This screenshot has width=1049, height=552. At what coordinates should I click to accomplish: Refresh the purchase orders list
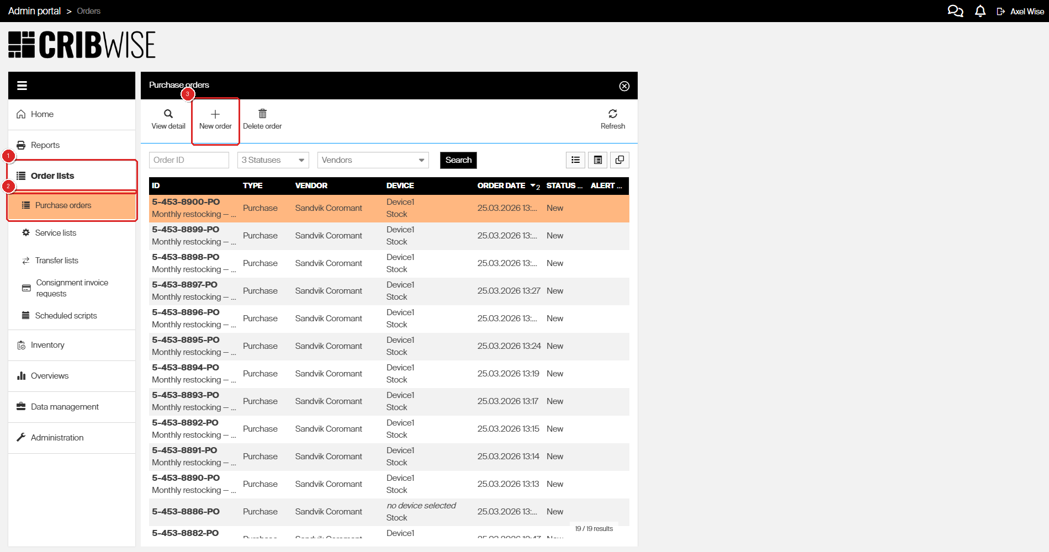612,114
